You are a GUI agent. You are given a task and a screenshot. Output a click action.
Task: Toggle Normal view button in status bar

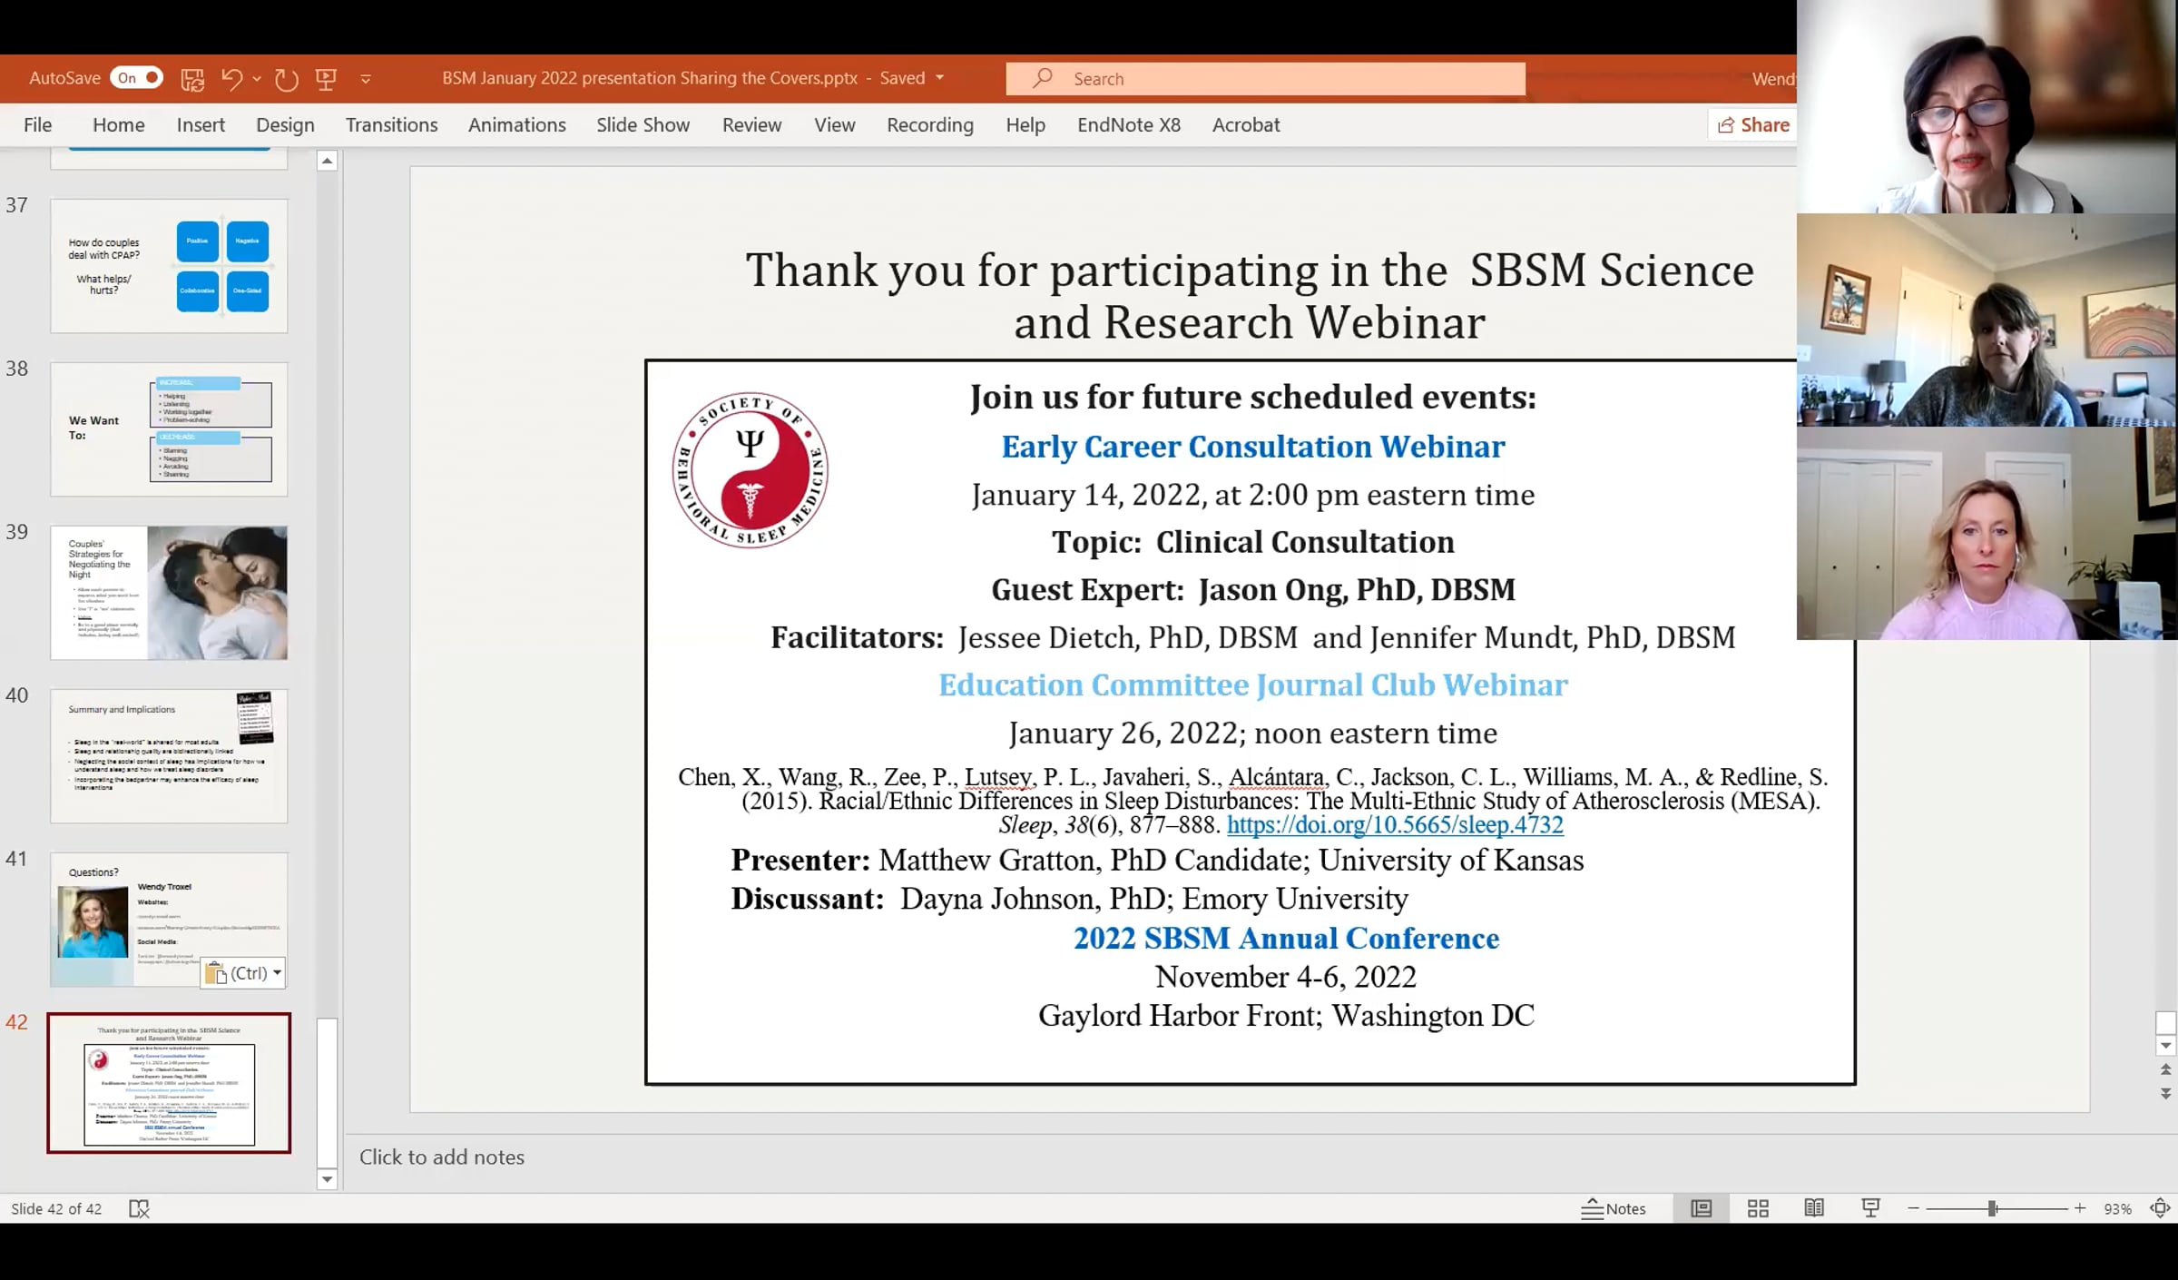(1702, 1208)
